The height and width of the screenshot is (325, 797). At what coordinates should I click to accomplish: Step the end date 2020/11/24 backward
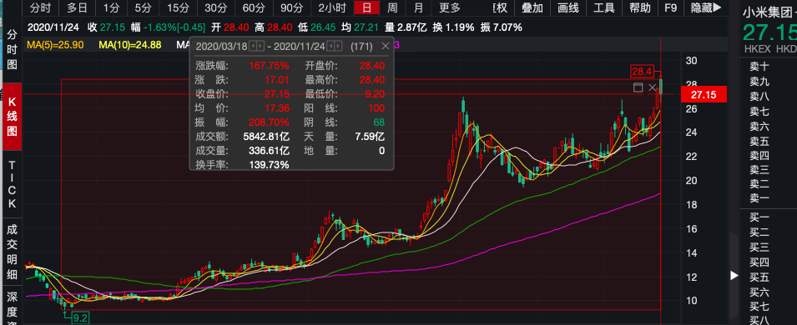330,46
